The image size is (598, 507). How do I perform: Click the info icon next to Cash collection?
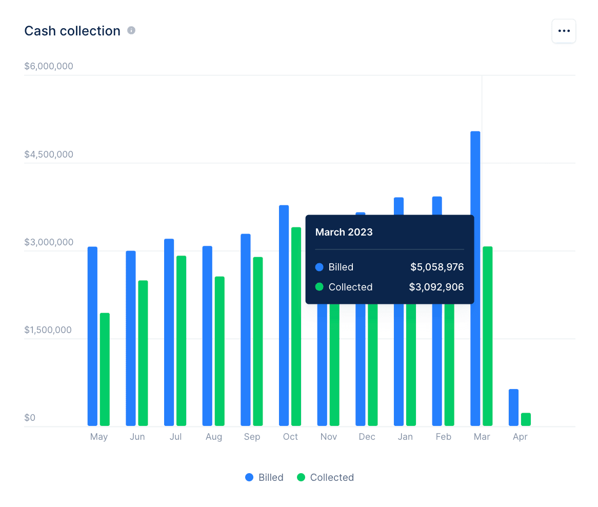tap(131, 30)
